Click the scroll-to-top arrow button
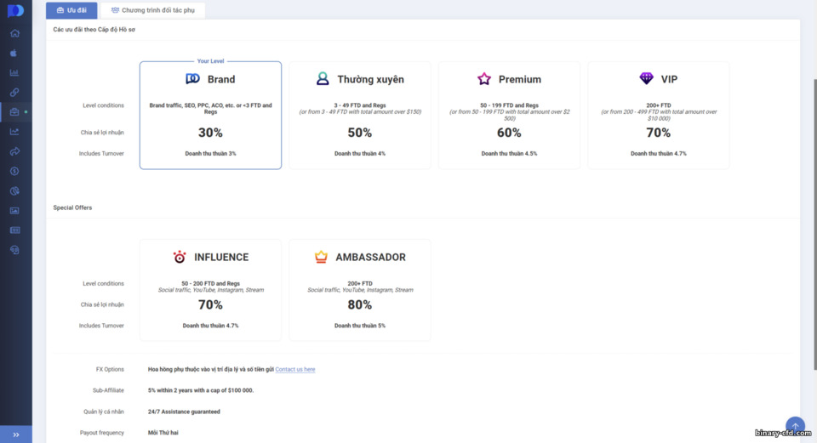Image resolution: width=817 pixels, height=443 pixels. [795, 426]
